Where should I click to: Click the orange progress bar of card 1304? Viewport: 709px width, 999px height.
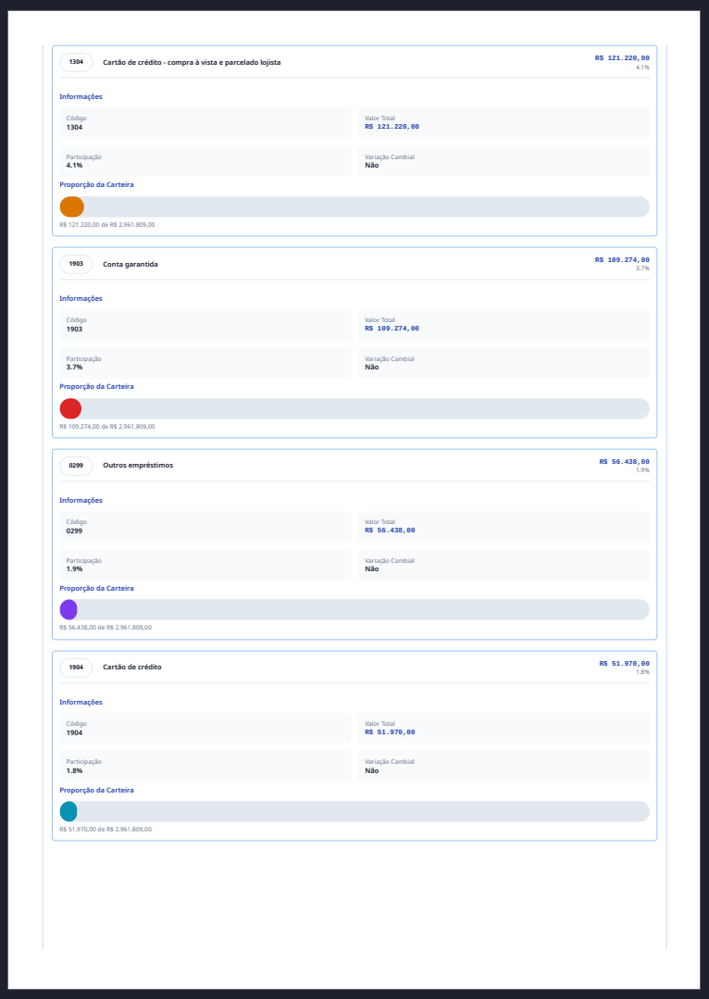(x=72, y=207)
